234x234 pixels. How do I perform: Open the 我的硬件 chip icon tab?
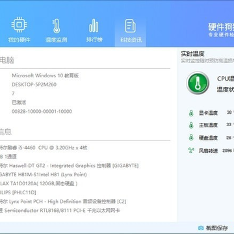19,25
